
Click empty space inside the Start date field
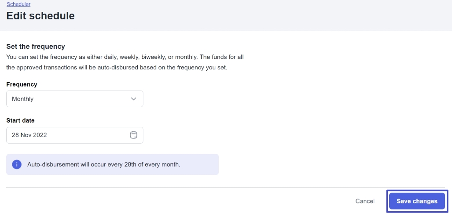pos(88,135)
